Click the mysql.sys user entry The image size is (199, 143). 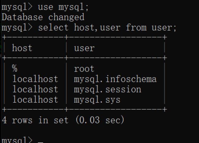[97, 100]
